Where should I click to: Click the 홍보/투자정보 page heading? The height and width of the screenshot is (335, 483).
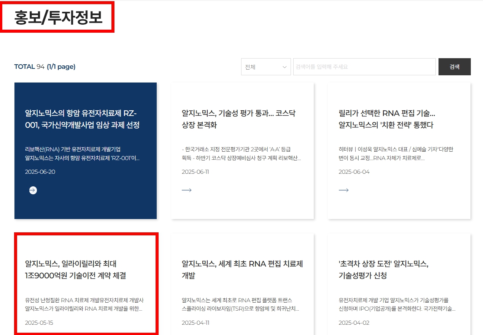(x=58, y=17)
